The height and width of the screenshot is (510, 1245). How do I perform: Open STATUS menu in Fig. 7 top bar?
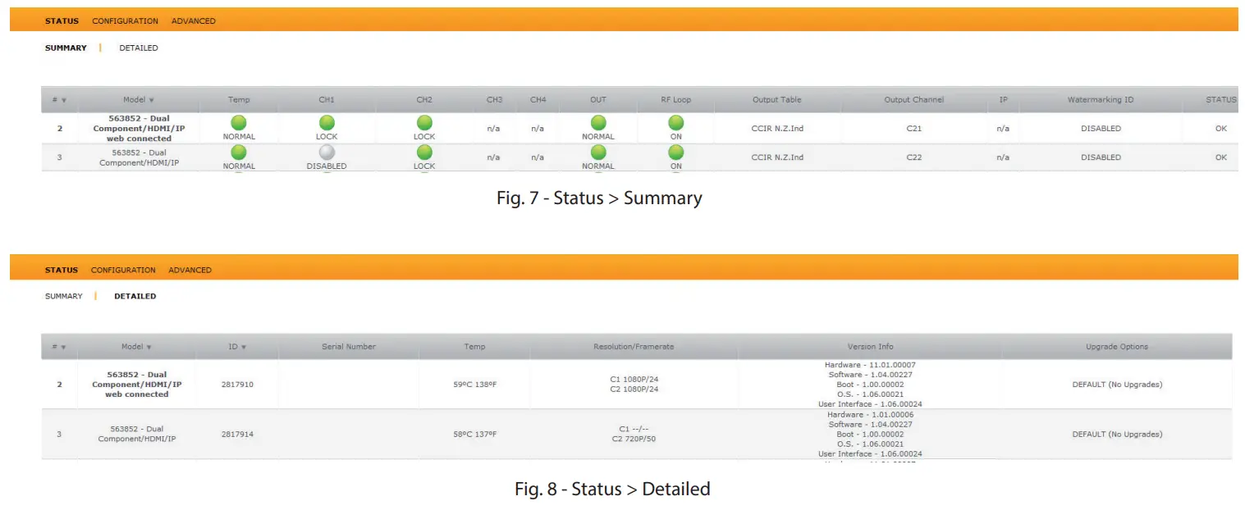pos(62,20)
